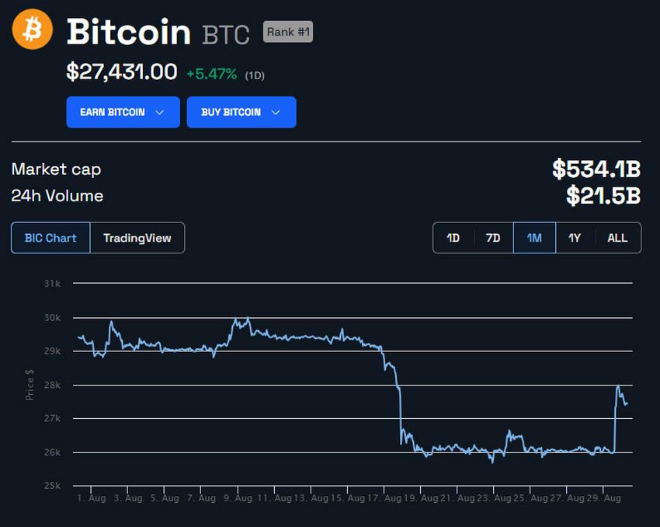Expand the chevron on EARN BITCOIN button

(x=162, y=112)
